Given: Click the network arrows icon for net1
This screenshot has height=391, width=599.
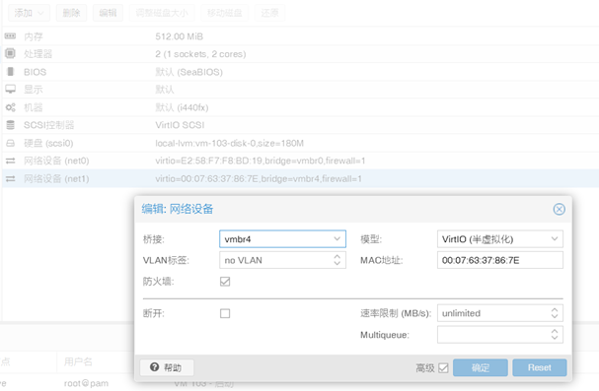Looking at the screenshot, I should pos(10,178).
